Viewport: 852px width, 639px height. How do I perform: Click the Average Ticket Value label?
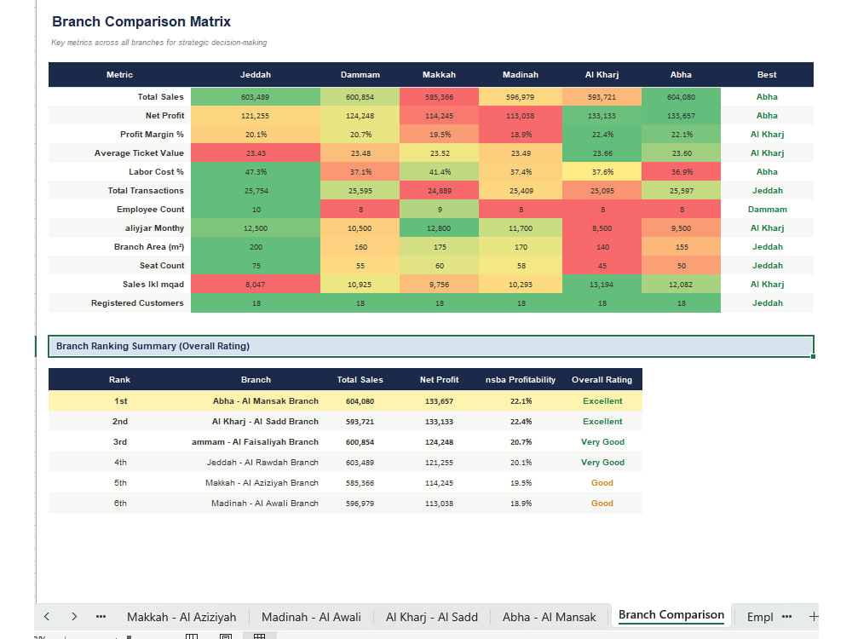[139, 153]
